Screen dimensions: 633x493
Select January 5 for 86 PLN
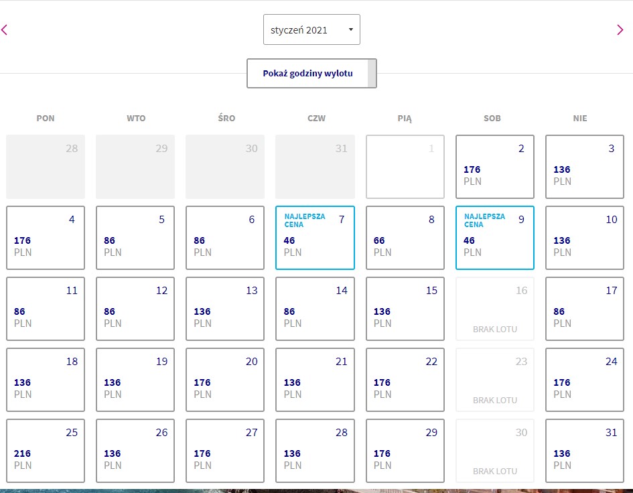pos(135,238)
